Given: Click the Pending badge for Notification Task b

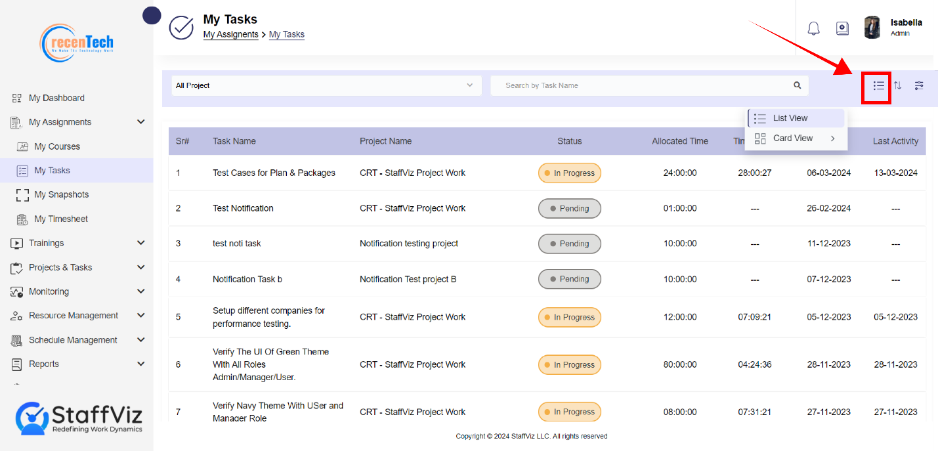Looking at the screenshot, I should coord(570,279).
